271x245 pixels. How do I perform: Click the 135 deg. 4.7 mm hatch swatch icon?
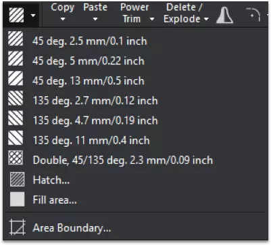pos(16,118)
